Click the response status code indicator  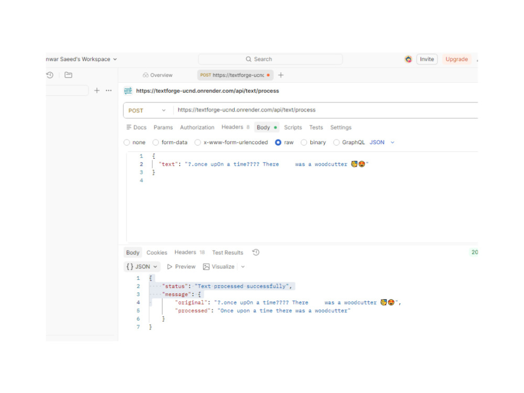pyautogui.click(x=474, y=253)
